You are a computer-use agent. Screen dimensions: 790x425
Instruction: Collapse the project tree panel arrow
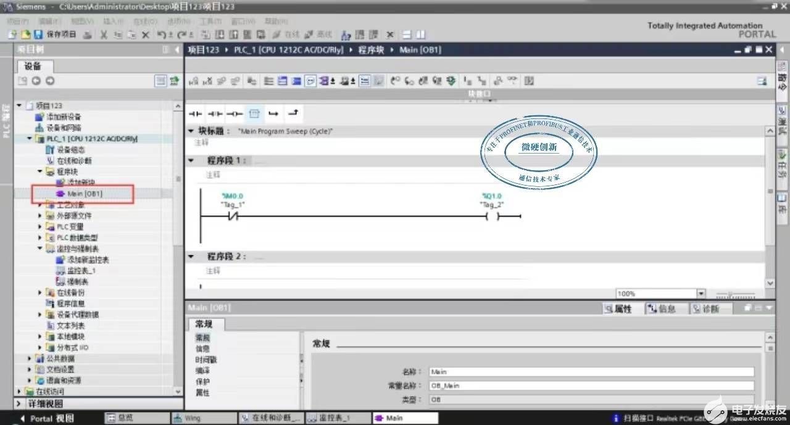(x=177, y=49)
